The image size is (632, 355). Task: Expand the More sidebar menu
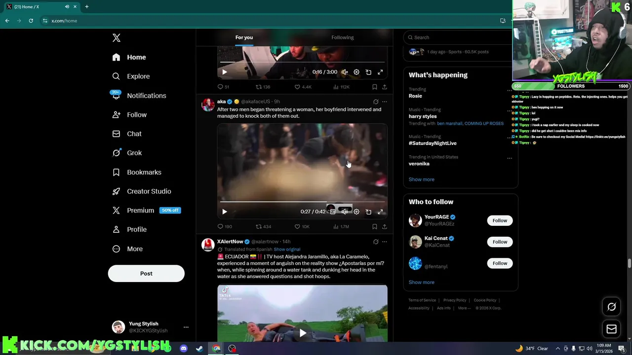click(x=127, y=249)
